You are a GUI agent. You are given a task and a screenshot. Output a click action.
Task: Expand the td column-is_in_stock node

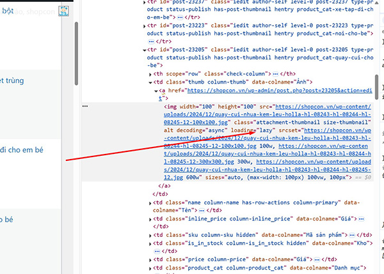150,244
